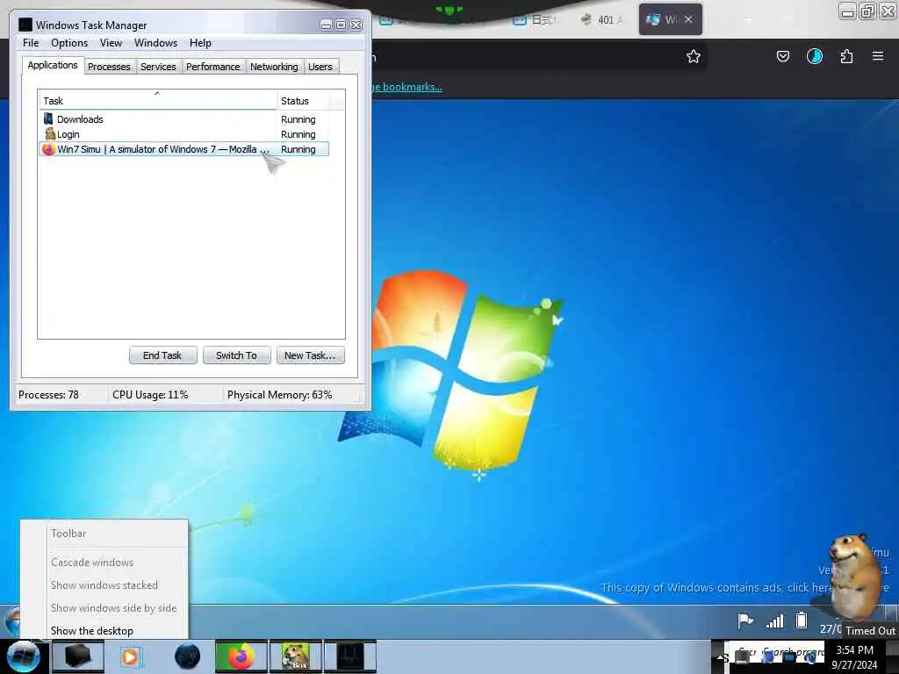Select the Downloads task row
The width and height of the screenshot is (899, 674).
tap(183, 119)
